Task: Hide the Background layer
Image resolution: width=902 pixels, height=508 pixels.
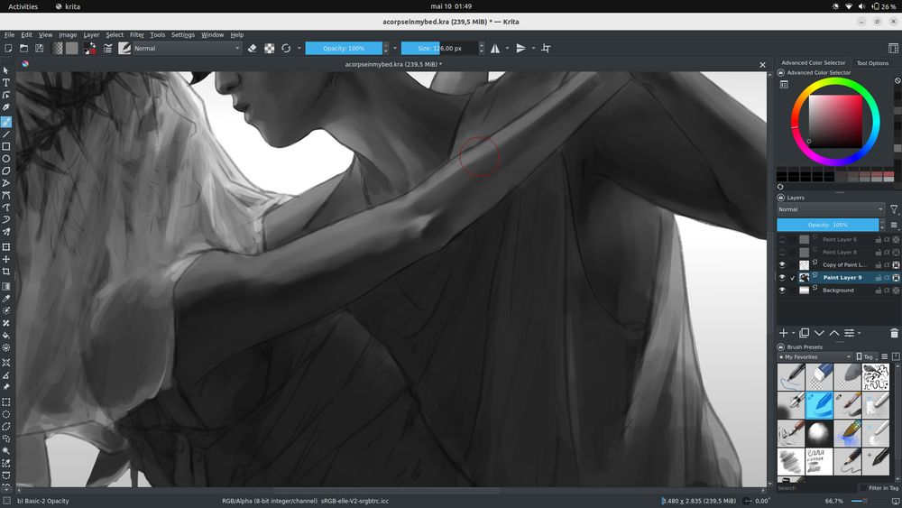Action: click(782, 291)
